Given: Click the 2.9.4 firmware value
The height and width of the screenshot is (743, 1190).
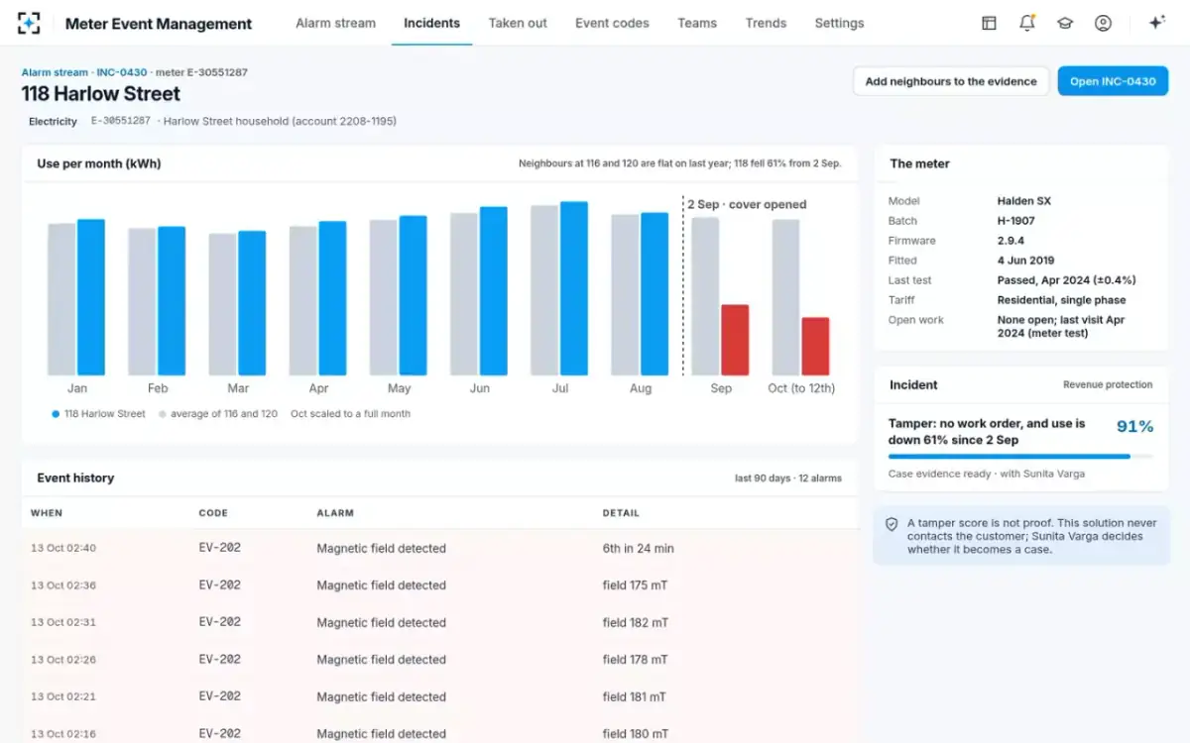Looking at the screenshot, I should point(1011,241).
